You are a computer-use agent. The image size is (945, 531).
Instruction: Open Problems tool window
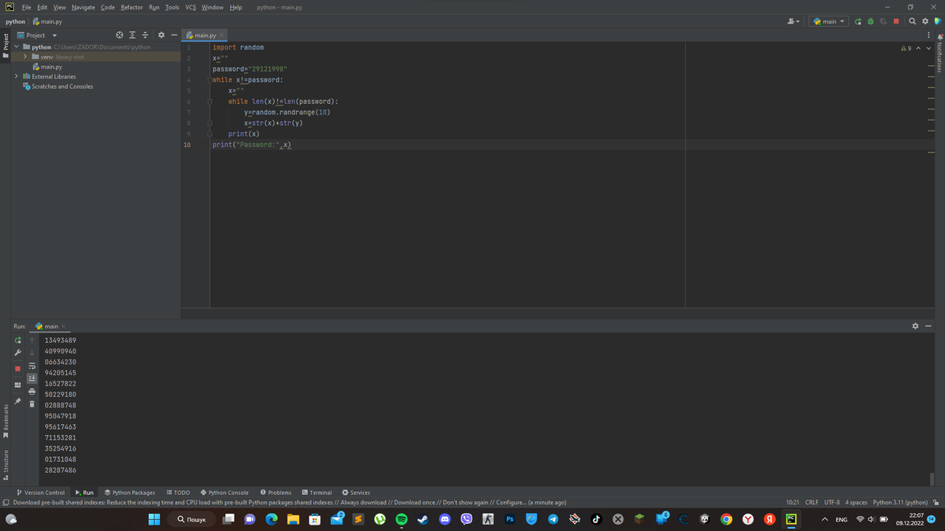coord(276,492)
